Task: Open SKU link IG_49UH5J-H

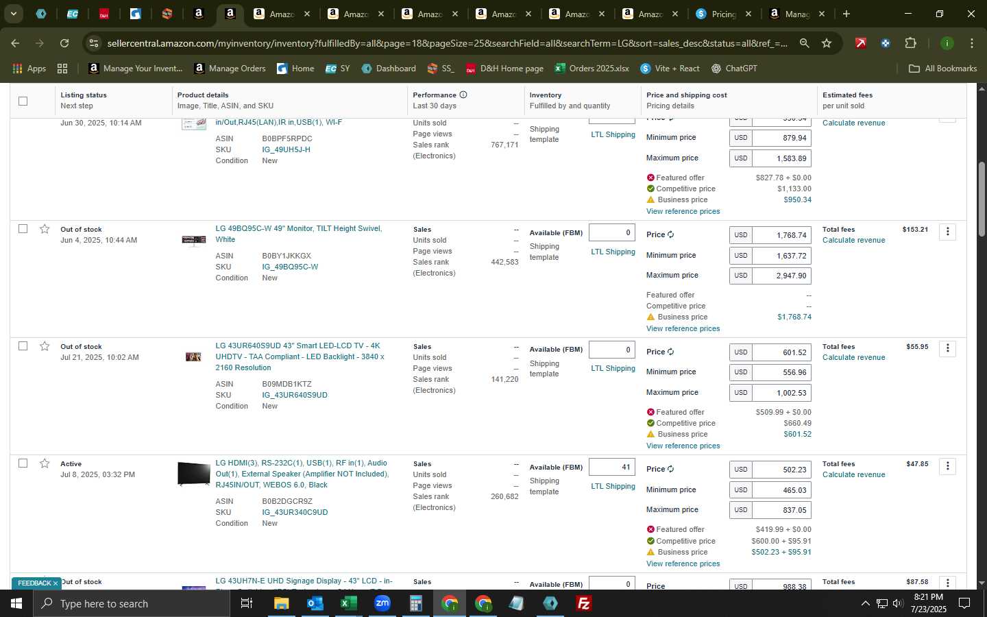Action: (x=286, y=149)
